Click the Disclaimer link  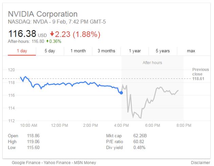[200, 163]
